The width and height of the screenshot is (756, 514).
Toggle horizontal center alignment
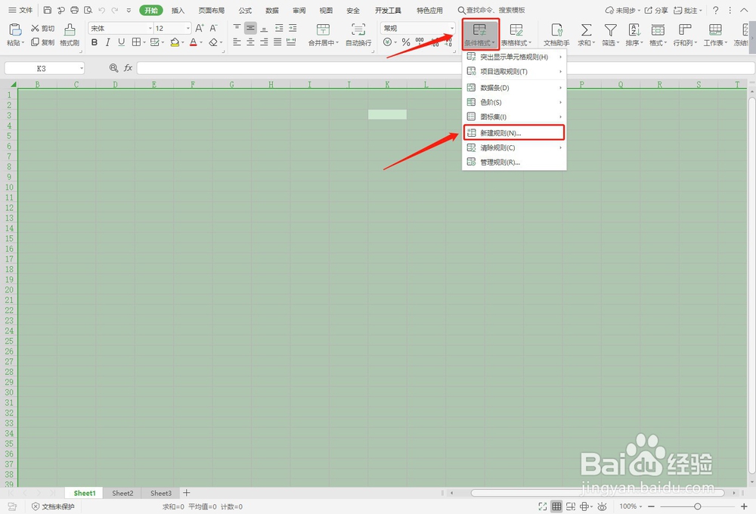coord(250,42)
